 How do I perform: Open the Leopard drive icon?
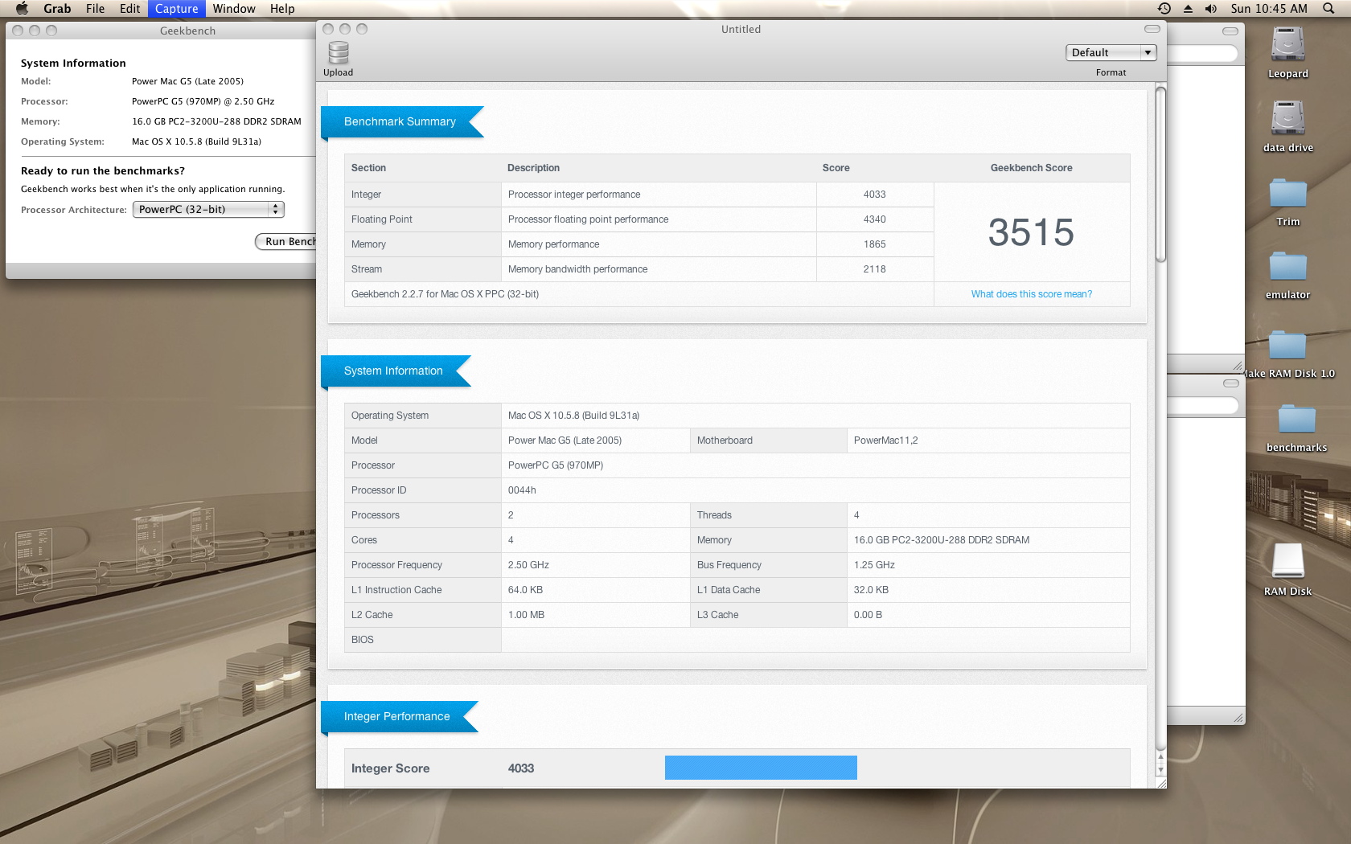tap(1287, 44)
